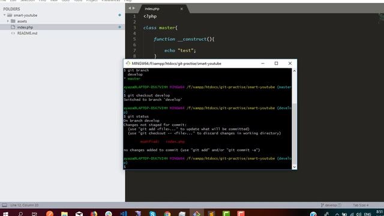
Task: Click 'On branch develop' terminal line
Action: click(142, 121)
